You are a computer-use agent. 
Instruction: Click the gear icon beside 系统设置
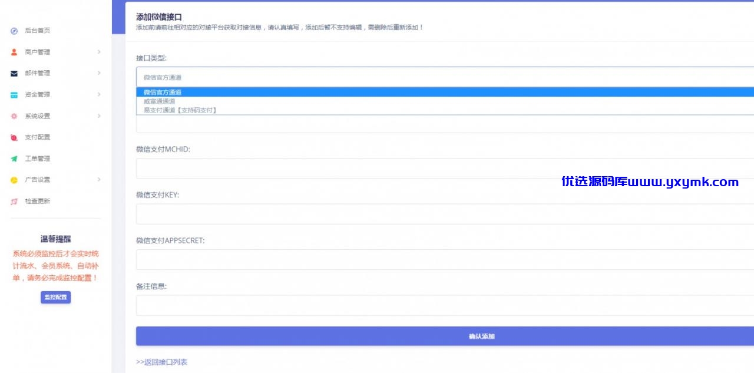coord(14,116)
